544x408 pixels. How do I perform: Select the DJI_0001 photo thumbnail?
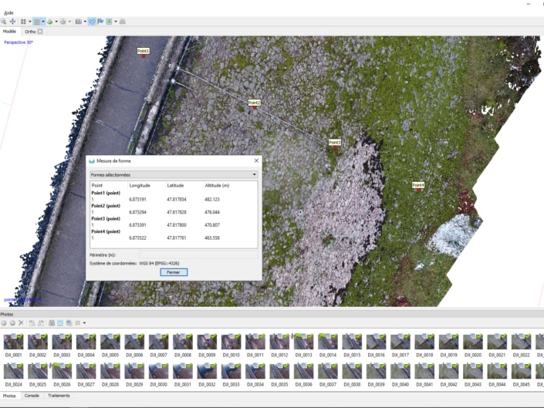(12, 341)
